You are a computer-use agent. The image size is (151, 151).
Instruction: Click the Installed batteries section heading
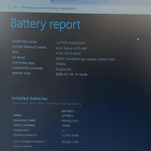(29, 98)
